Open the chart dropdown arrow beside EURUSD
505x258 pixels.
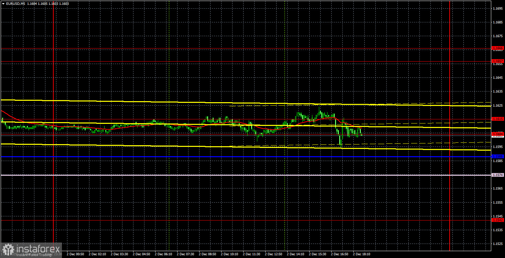[x=3, y=3]
